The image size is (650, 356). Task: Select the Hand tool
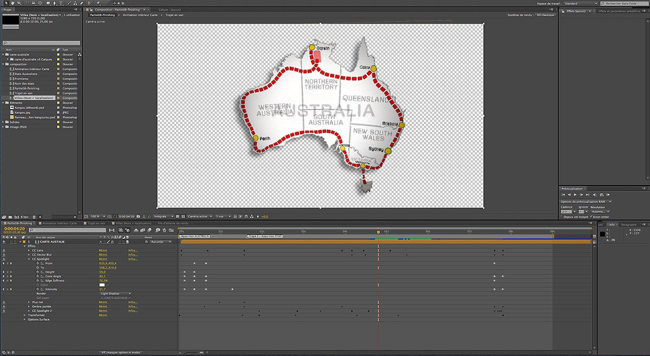pos(12,3)
